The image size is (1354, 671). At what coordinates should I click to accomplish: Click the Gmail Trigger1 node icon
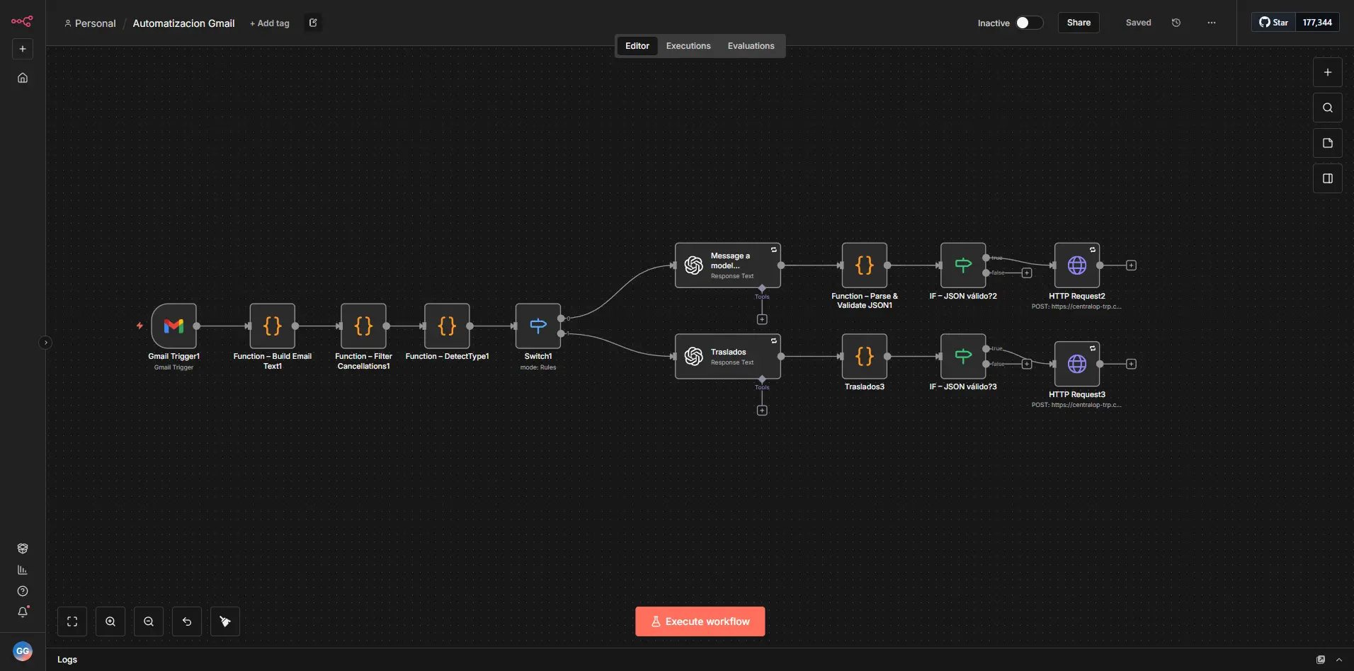[x=173, y=326]
